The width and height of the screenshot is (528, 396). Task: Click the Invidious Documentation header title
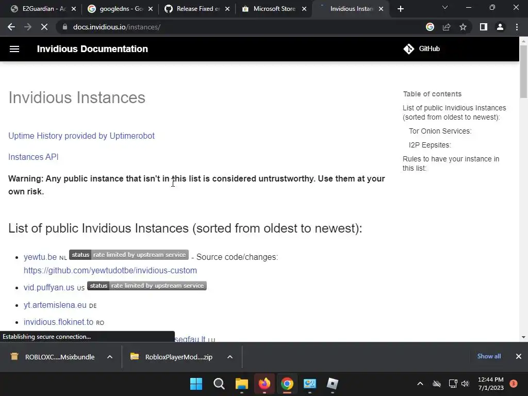coord(92,49)
